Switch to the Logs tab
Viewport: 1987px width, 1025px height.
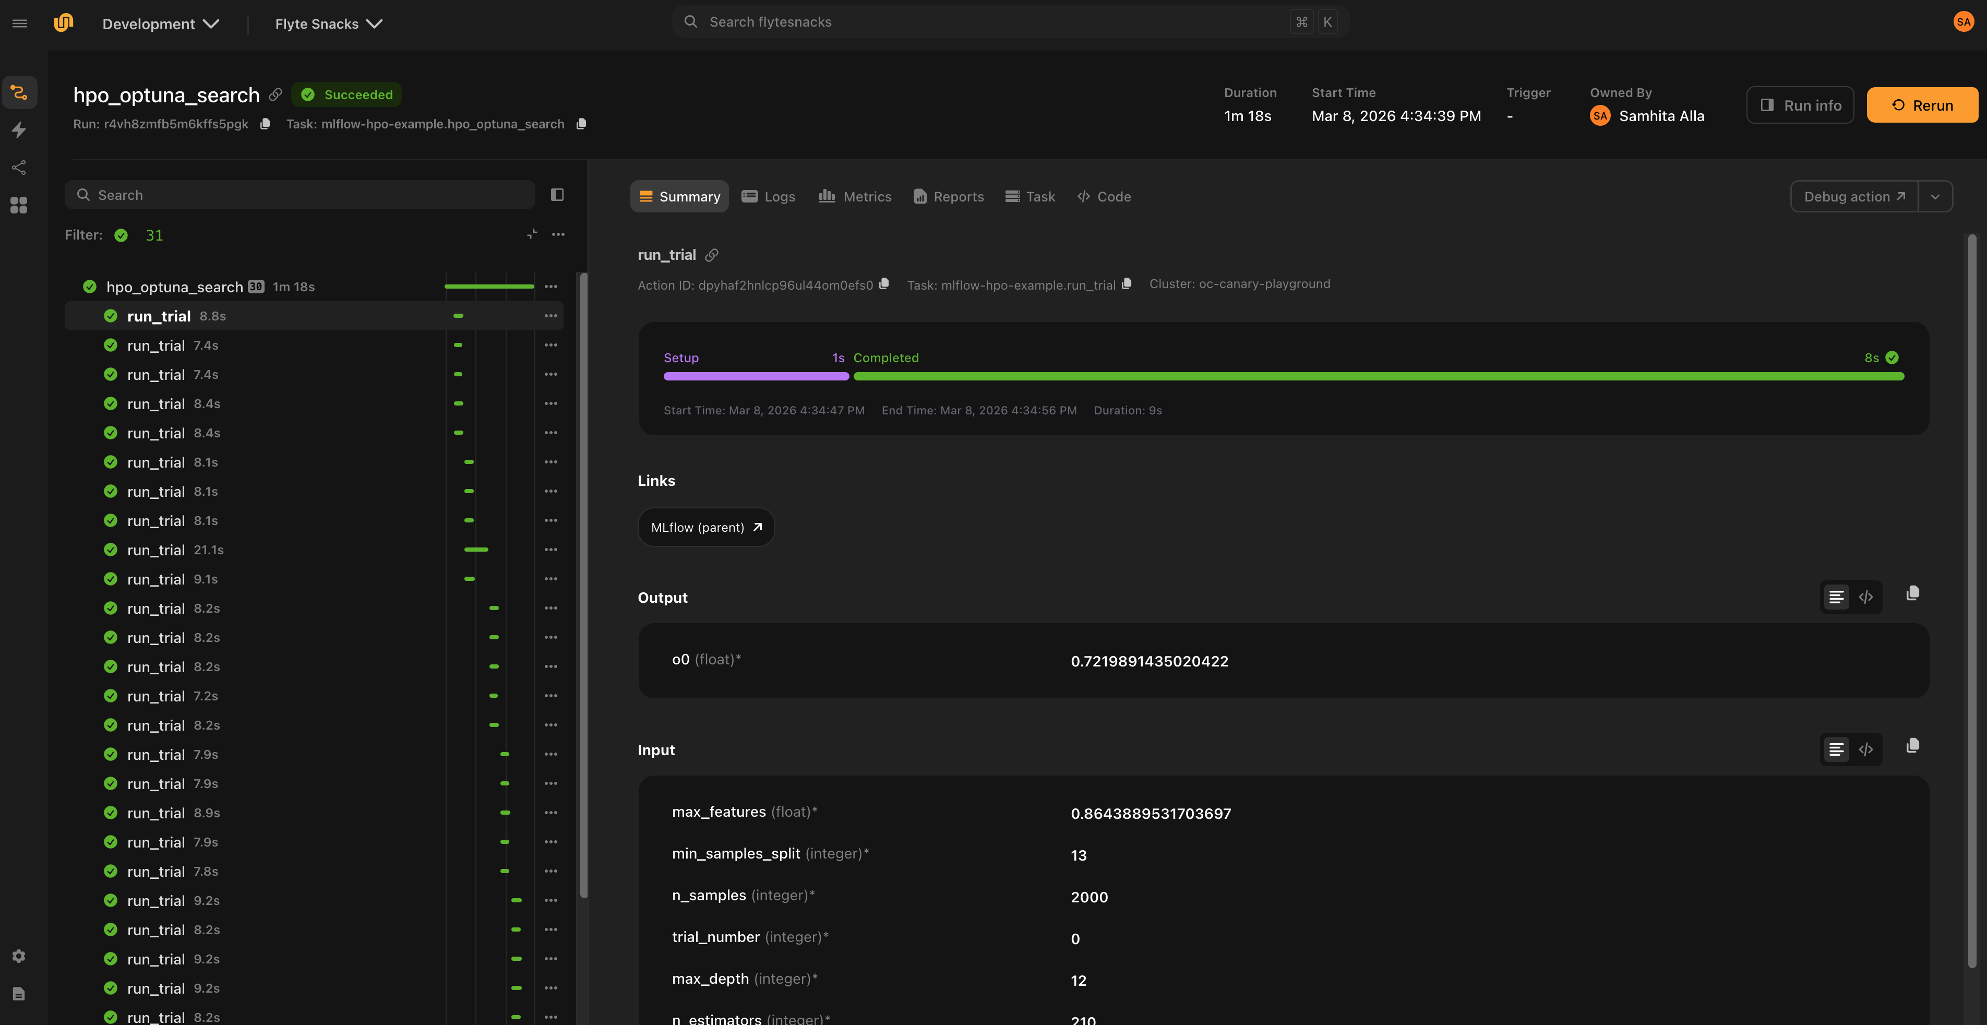tap(768, 197)
